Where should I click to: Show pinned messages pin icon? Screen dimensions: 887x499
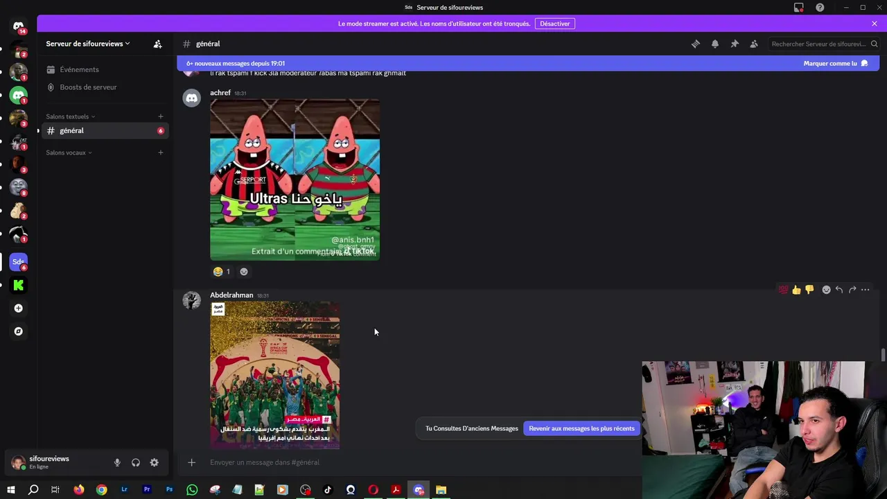[x=735, y=44]
